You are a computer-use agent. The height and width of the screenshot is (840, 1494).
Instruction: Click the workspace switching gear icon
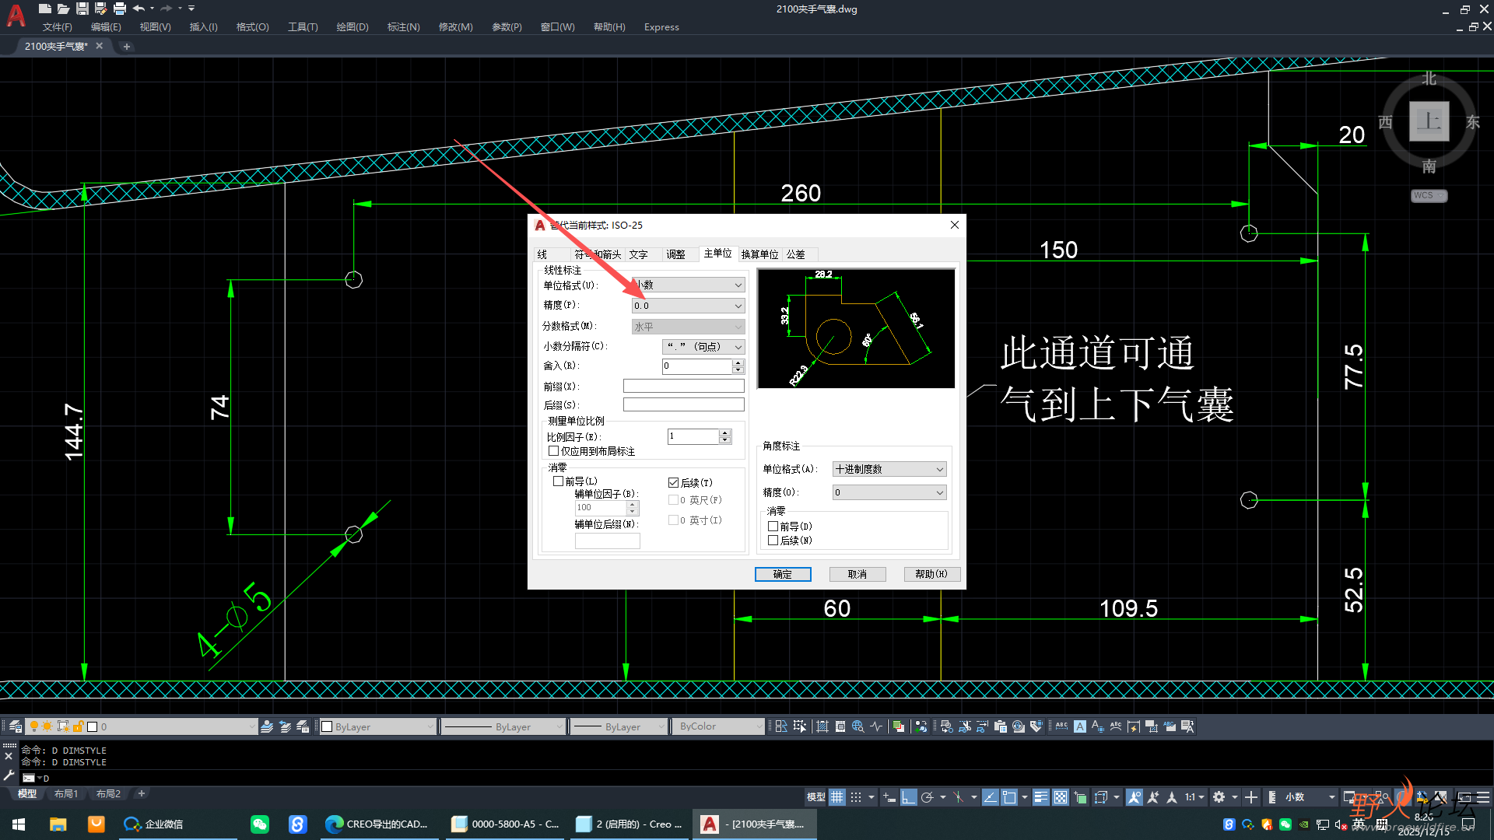1219,797
